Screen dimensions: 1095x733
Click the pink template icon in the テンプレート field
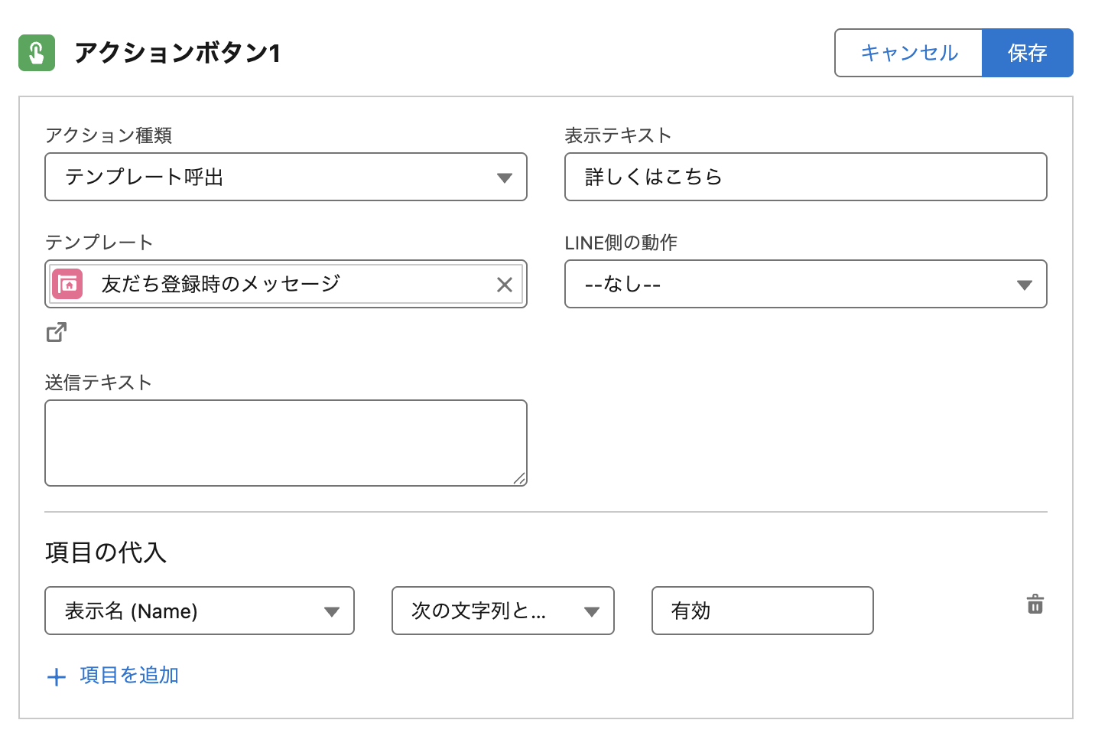point(67,285)
